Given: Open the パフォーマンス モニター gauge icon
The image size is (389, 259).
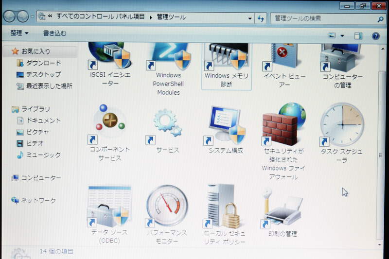Looking at the screenshot, I should (167, 206).
